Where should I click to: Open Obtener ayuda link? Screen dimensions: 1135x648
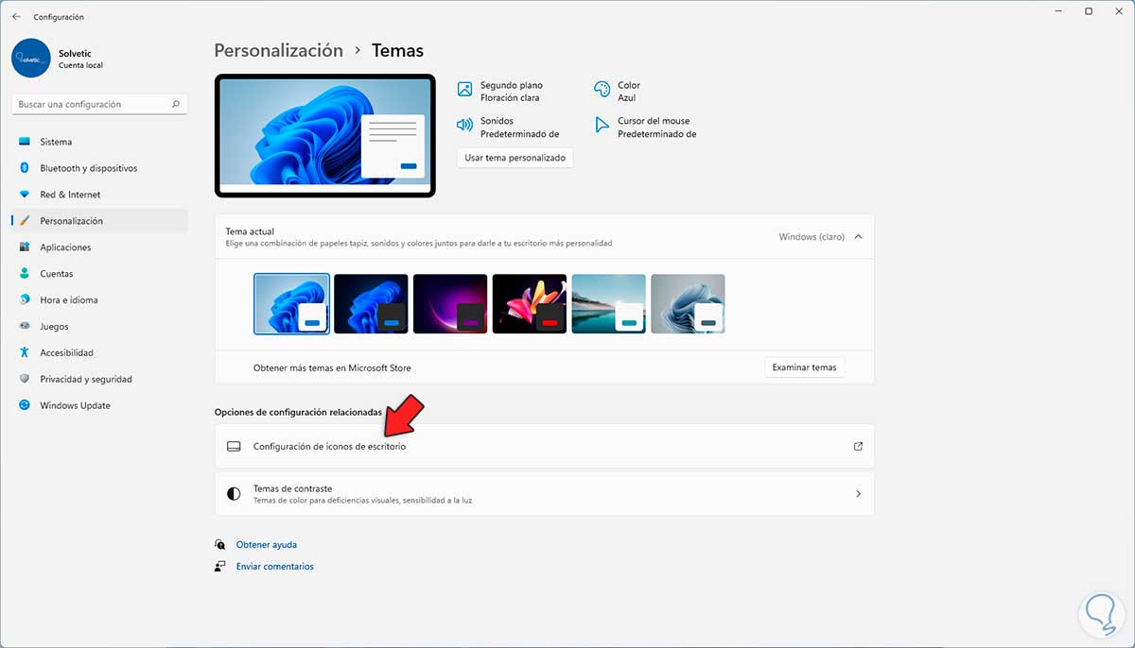[x=267, y=545]
